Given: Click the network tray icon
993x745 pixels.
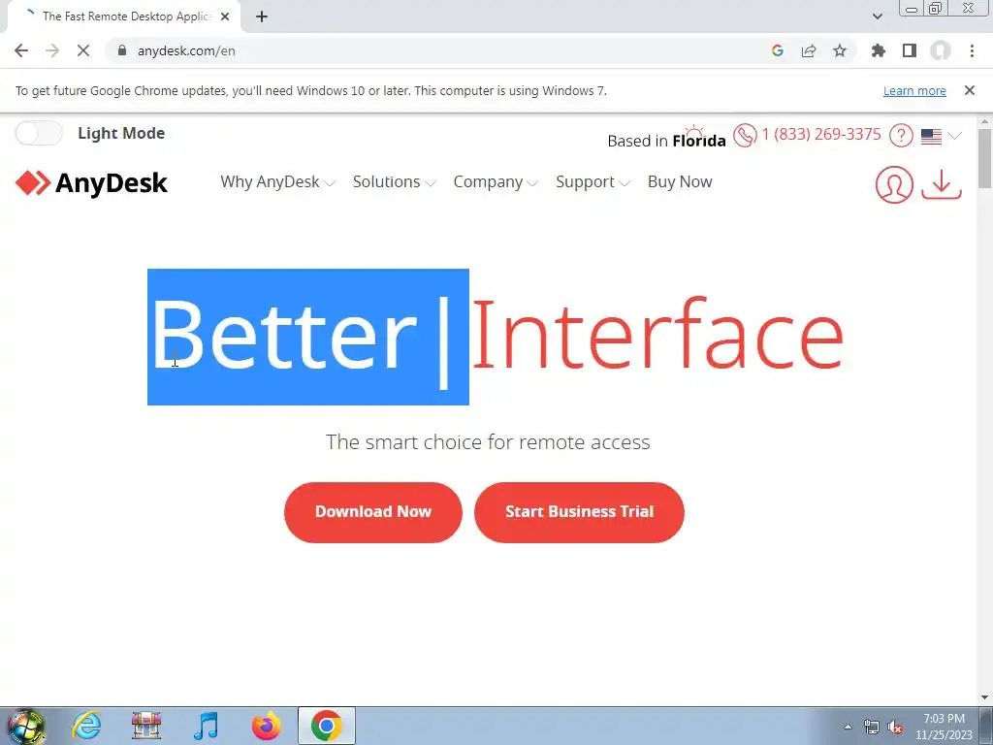Looking at the screenshot, I should click(872, 728).
